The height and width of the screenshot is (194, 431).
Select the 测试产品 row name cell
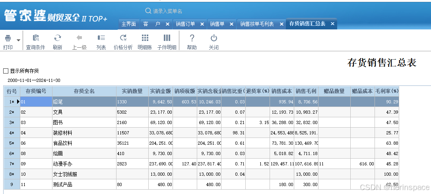[x=84, y=184]
